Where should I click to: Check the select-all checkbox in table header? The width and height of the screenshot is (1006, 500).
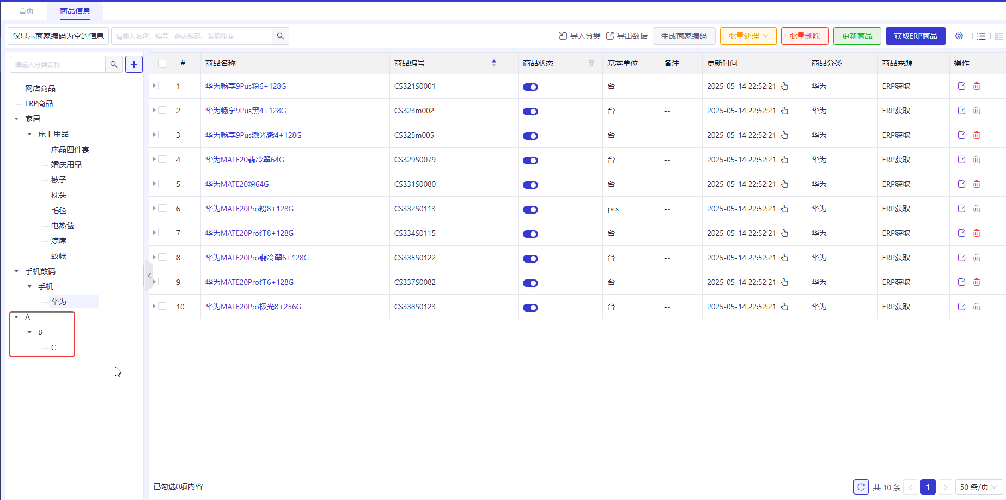pos(162,64)
